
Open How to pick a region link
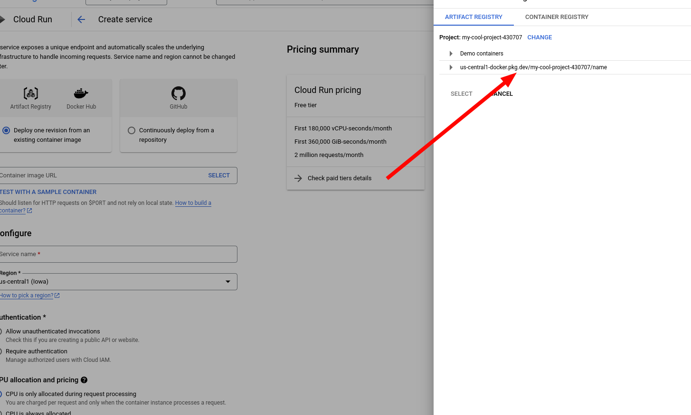point(27,295)
